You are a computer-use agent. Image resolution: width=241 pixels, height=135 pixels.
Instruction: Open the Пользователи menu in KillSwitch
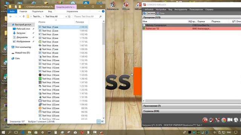tap(196, 9)
